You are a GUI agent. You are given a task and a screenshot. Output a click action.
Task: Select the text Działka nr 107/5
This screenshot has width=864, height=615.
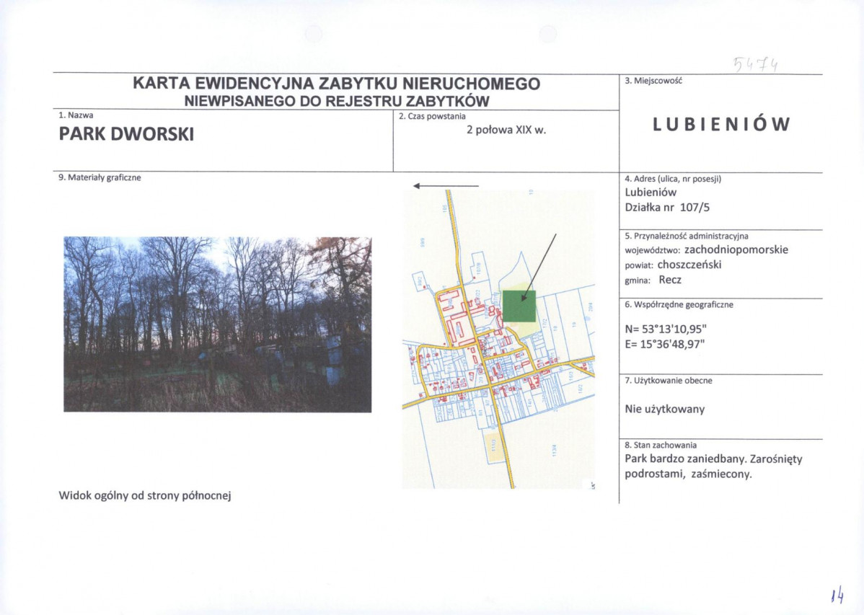pos(667,208)
